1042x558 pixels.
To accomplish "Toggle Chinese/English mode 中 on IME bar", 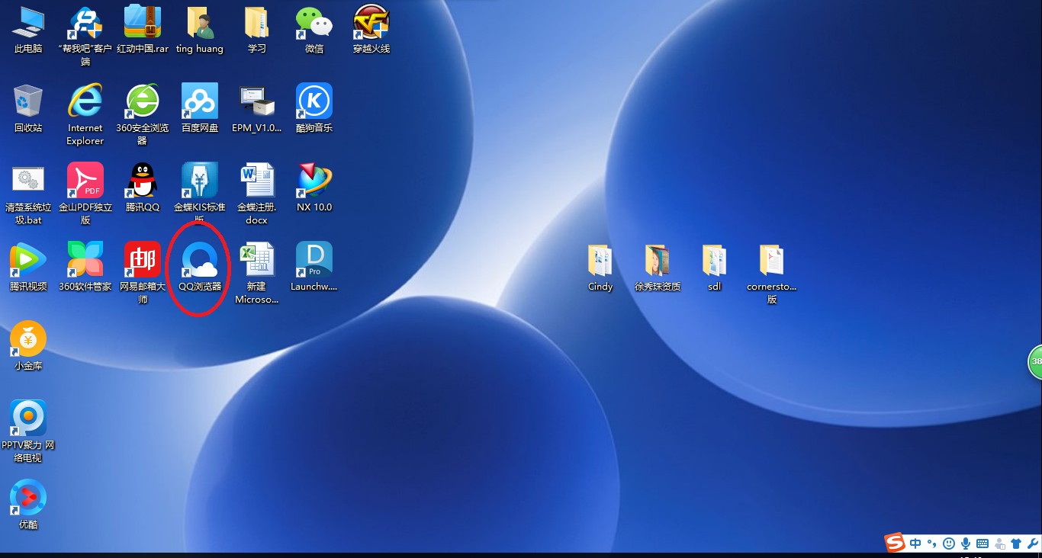I will click(915, 544).
